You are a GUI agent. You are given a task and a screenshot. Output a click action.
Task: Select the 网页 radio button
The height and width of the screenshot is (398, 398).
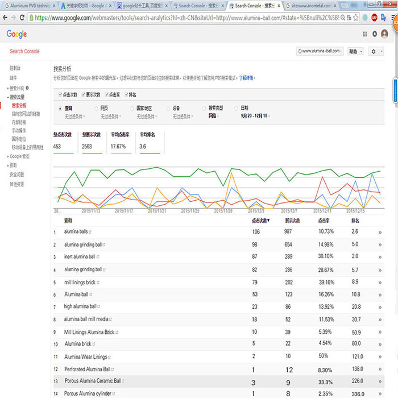tap(96, 109)
